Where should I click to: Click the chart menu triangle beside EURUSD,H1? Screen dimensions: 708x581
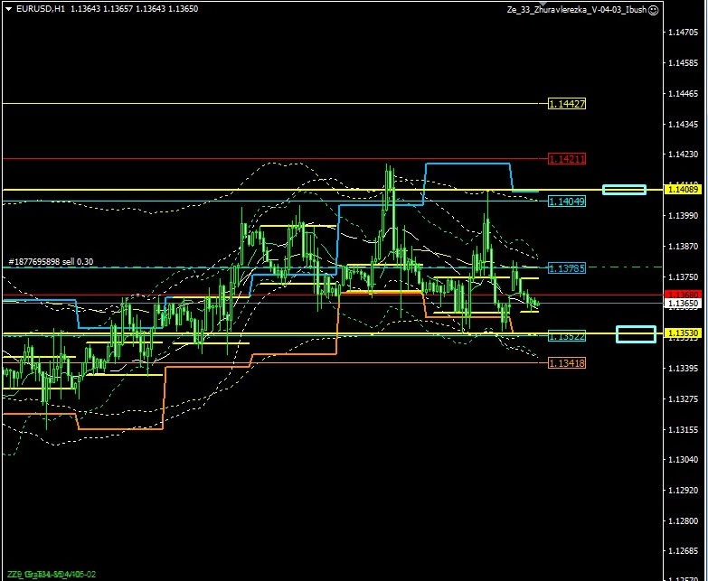[x=8, y=9]
